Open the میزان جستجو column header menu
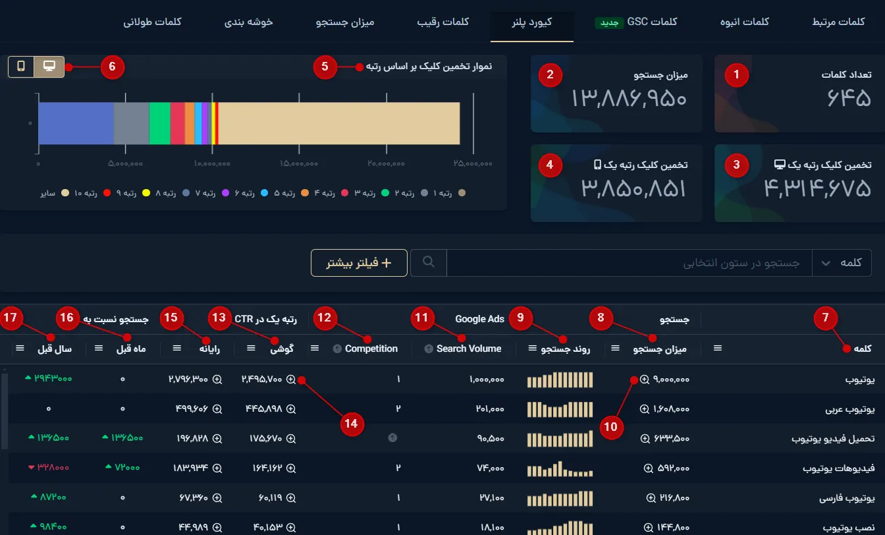Screen dimensions: 885x535 pyautogui.click(x=616, y=349)
